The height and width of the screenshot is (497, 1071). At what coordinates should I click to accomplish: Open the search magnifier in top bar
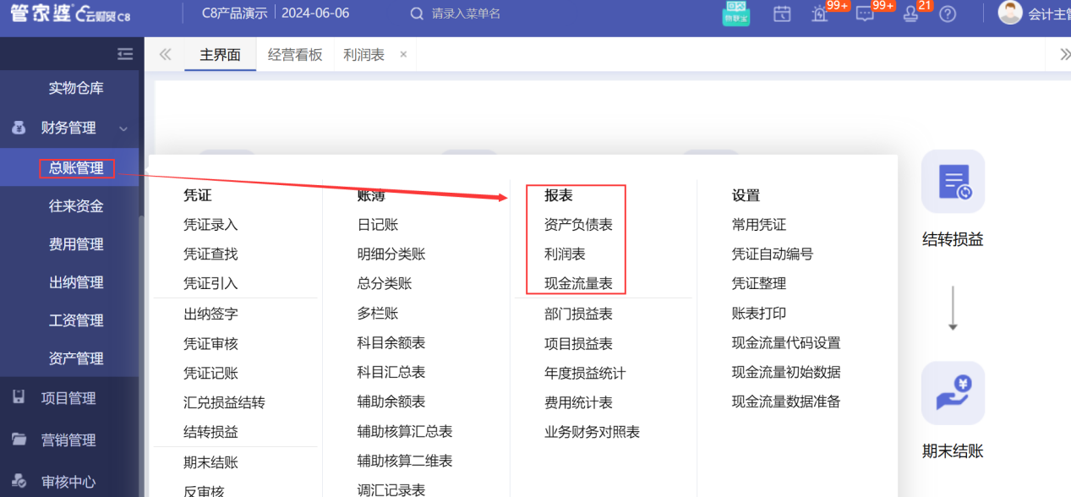[x=417, y=14]
